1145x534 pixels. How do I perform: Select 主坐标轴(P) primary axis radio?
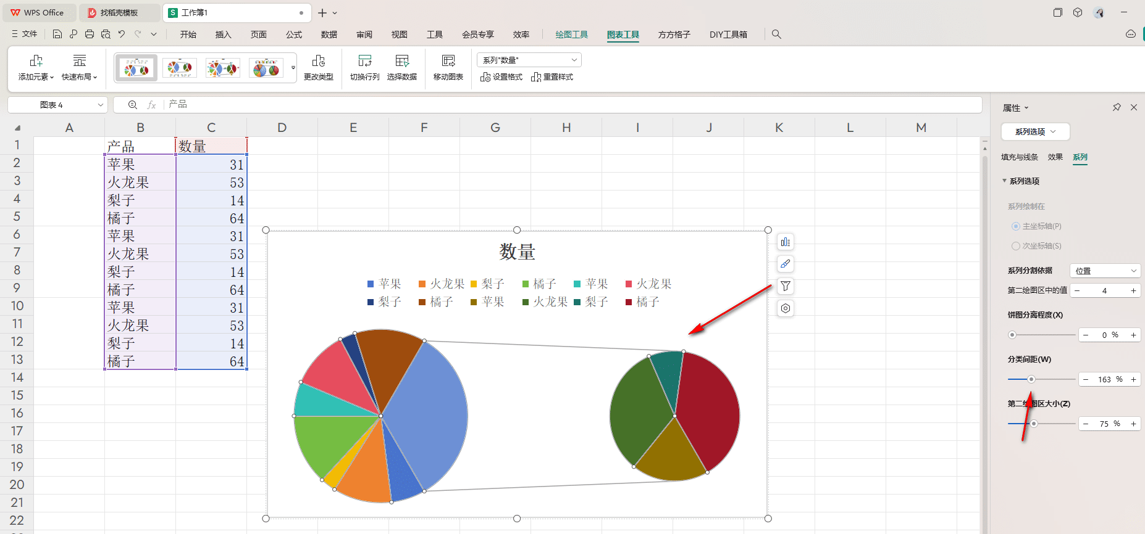[x=1016, y=226]
